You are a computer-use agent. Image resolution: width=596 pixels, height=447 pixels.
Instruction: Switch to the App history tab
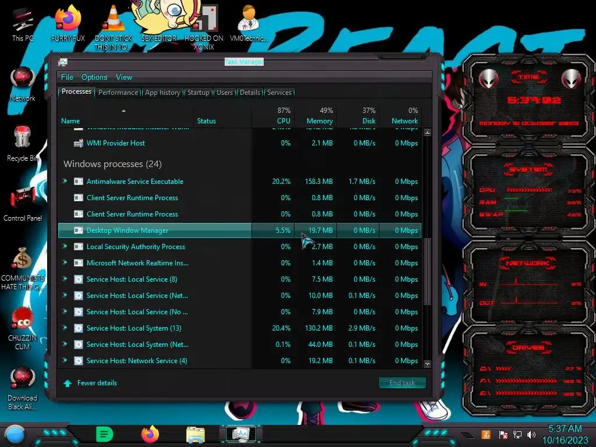(163, 93)
